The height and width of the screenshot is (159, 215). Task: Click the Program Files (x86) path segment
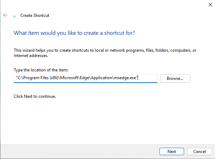[x=41, y=78]
